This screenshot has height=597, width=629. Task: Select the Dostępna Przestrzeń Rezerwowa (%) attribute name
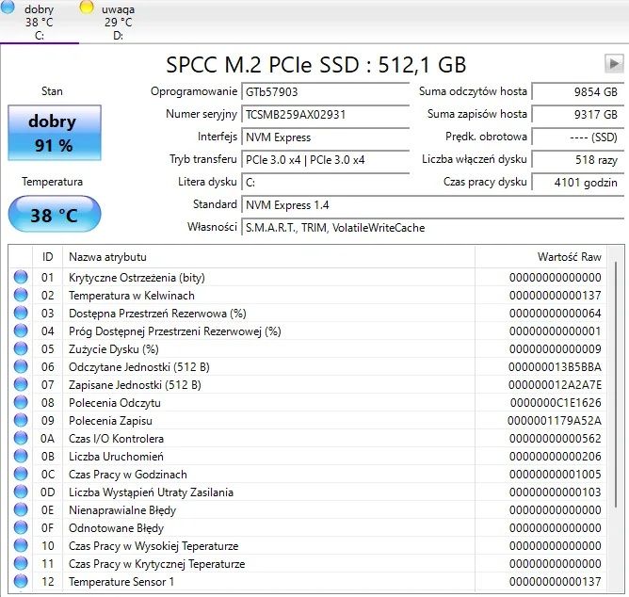tap(157, 314)
